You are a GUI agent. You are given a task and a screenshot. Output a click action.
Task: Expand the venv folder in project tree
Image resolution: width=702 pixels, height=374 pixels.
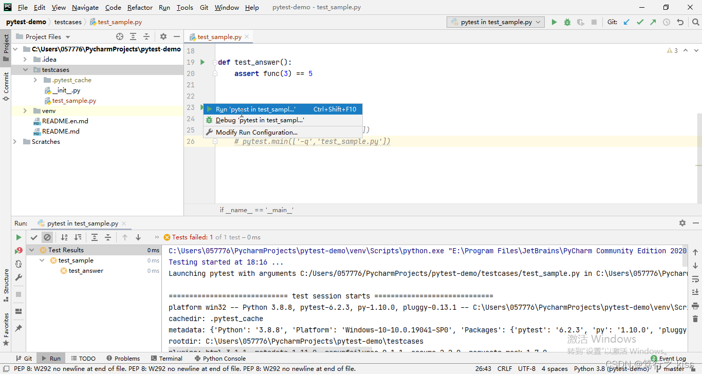[25, 111]
